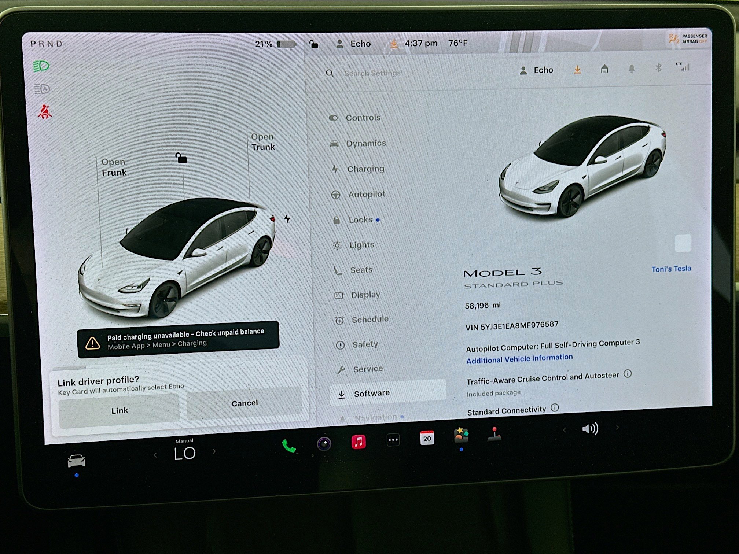Viewport: 739px width, 554px height.
Task: Open the paid charging unavailable alert
Action: point(178,339)
